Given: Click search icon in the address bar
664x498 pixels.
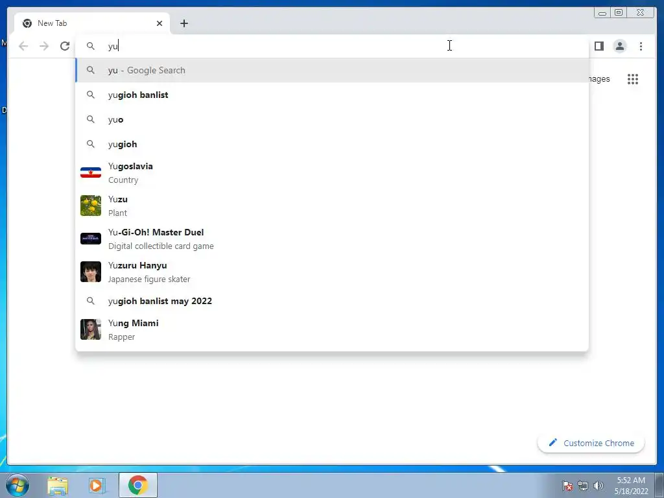Looking at the screenshot, I should pyautogui.click(x=91, y=46).
